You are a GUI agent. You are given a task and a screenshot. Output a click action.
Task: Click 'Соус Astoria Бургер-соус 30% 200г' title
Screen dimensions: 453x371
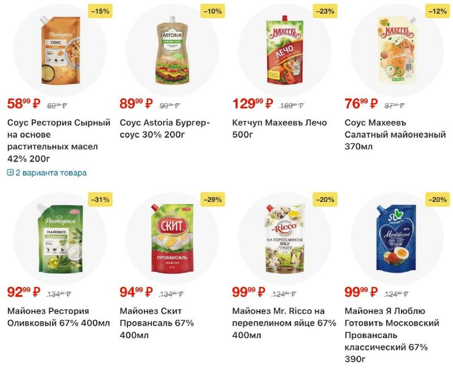165,128
